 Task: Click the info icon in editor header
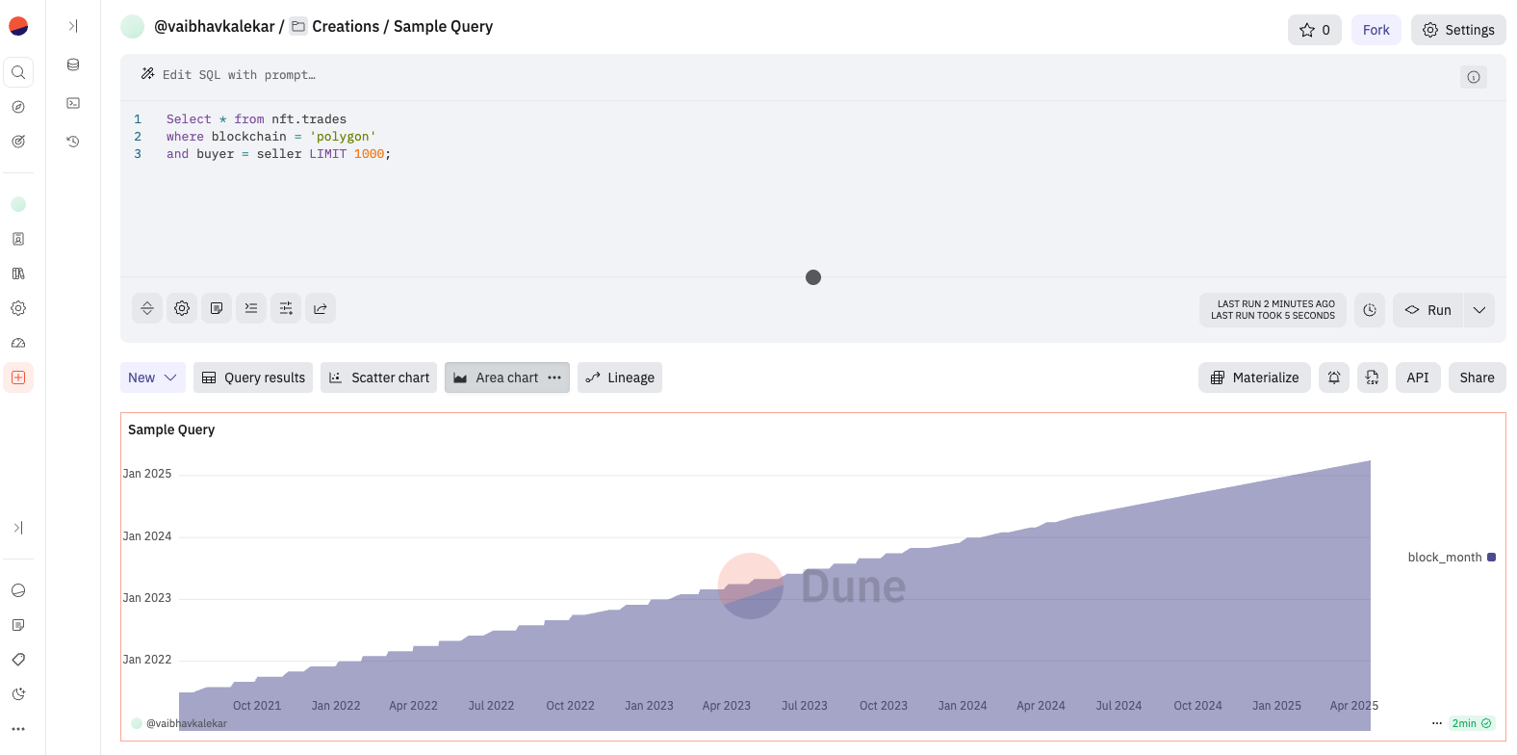click(1474, 77)
